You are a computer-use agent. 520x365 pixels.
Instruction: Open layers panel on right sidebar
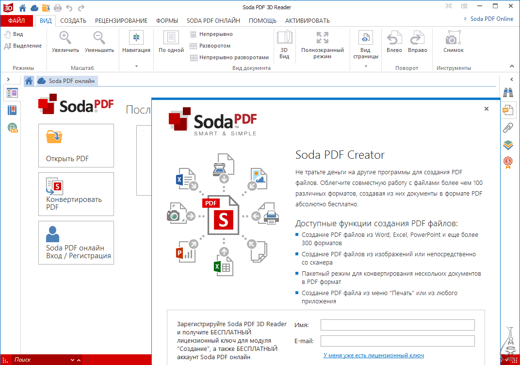[x=508, y=145]
